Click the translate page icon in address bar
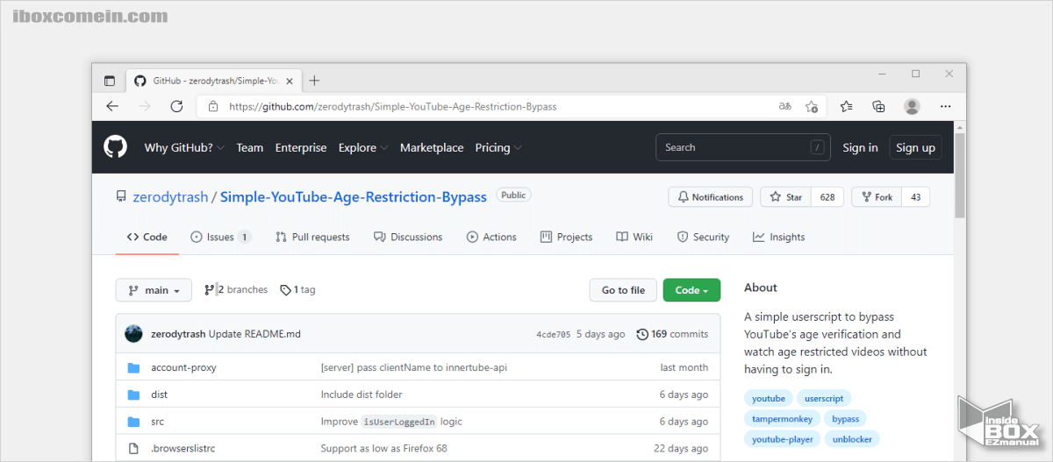 (785, 106)
